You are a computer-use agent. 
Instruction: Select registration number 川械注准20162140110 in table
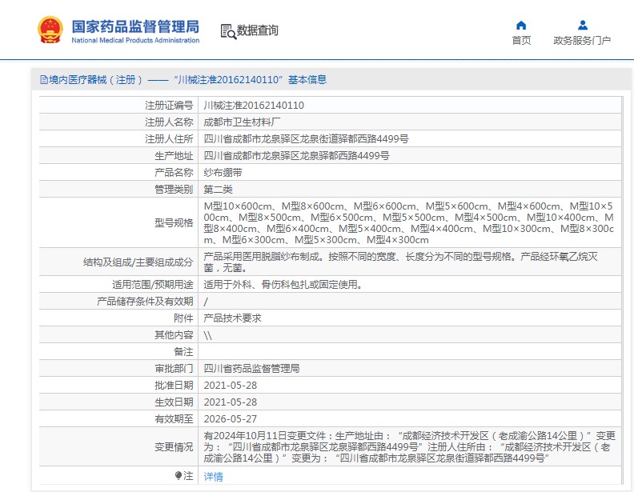pos(254,105)
